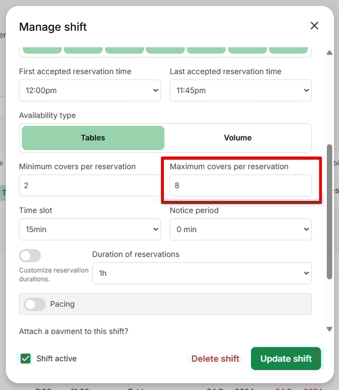Click the scrollbar down arrow
Screen dimensions: 339x390
pos(329,329)
